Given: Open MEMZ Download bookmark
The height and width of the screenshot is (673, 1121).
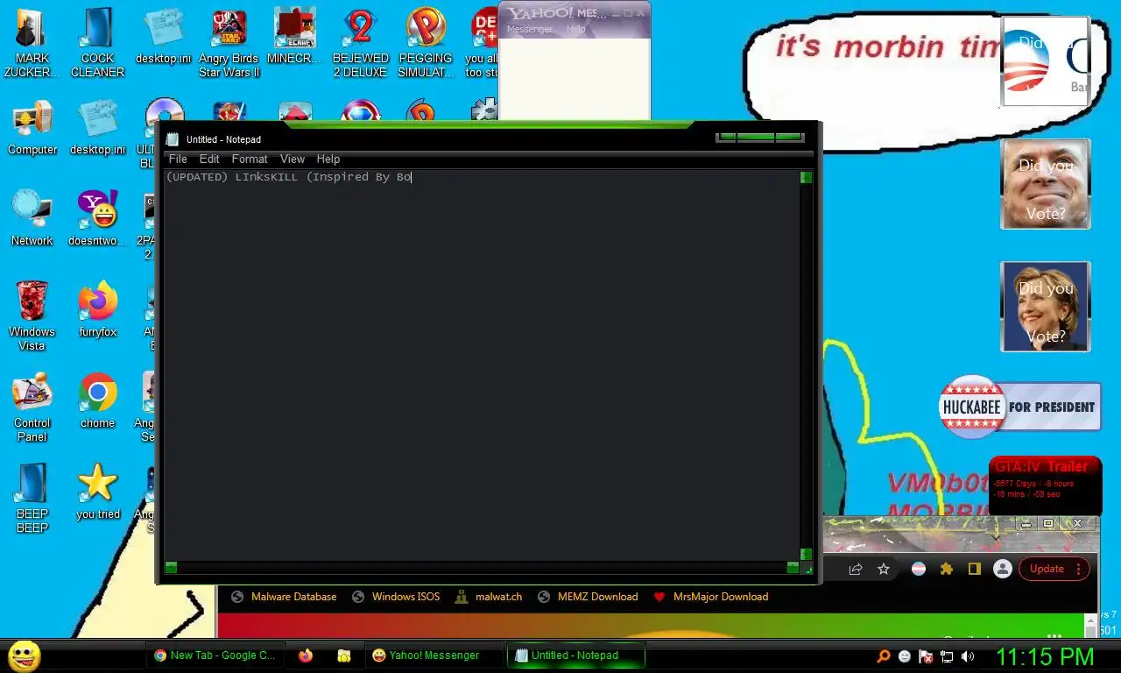Looking at the screenshot, I should click(x=587, y=597).
